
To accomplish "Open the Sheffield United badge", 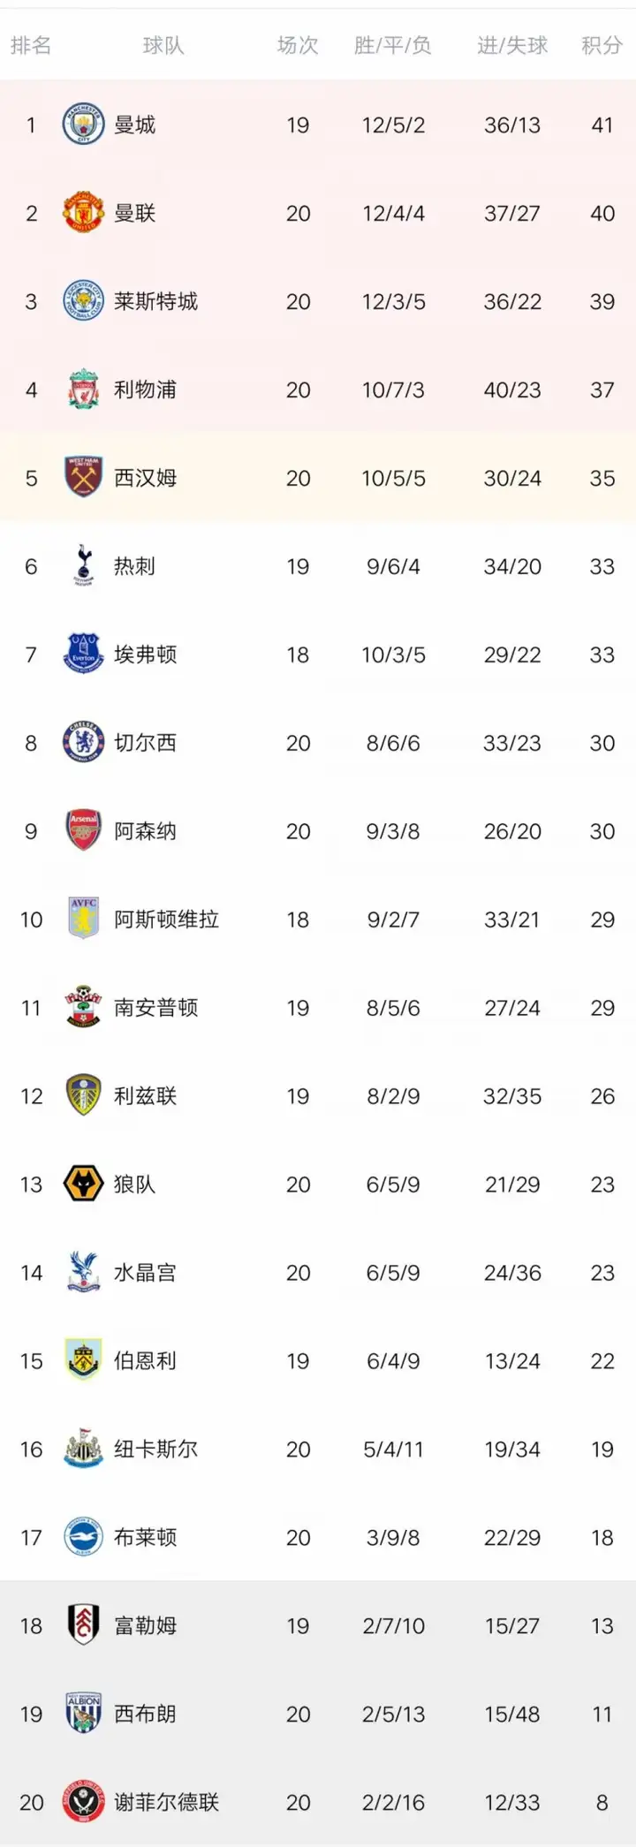I will (84, 1803).
